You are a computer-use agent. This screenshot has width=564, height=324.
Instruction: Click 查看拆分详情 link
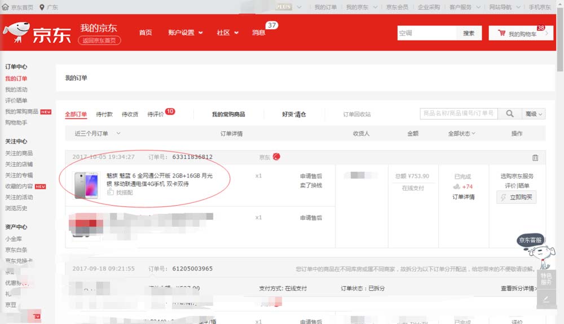click(x=519, y=289)
